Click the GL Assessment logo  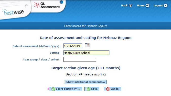click(x=47, y=5)
